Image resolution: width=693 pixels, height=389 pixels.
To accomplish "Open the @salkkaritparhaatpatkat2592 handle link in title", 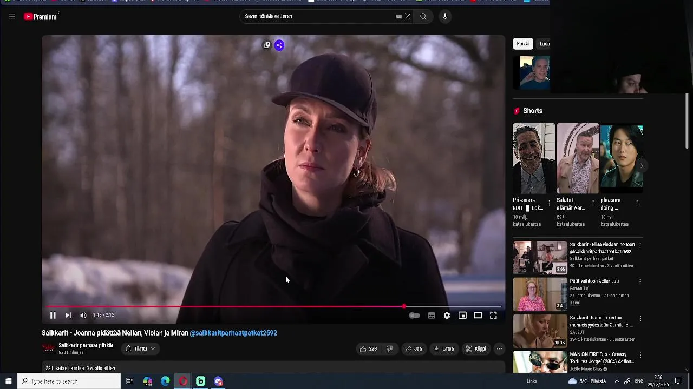I will (x=233, y=333).
